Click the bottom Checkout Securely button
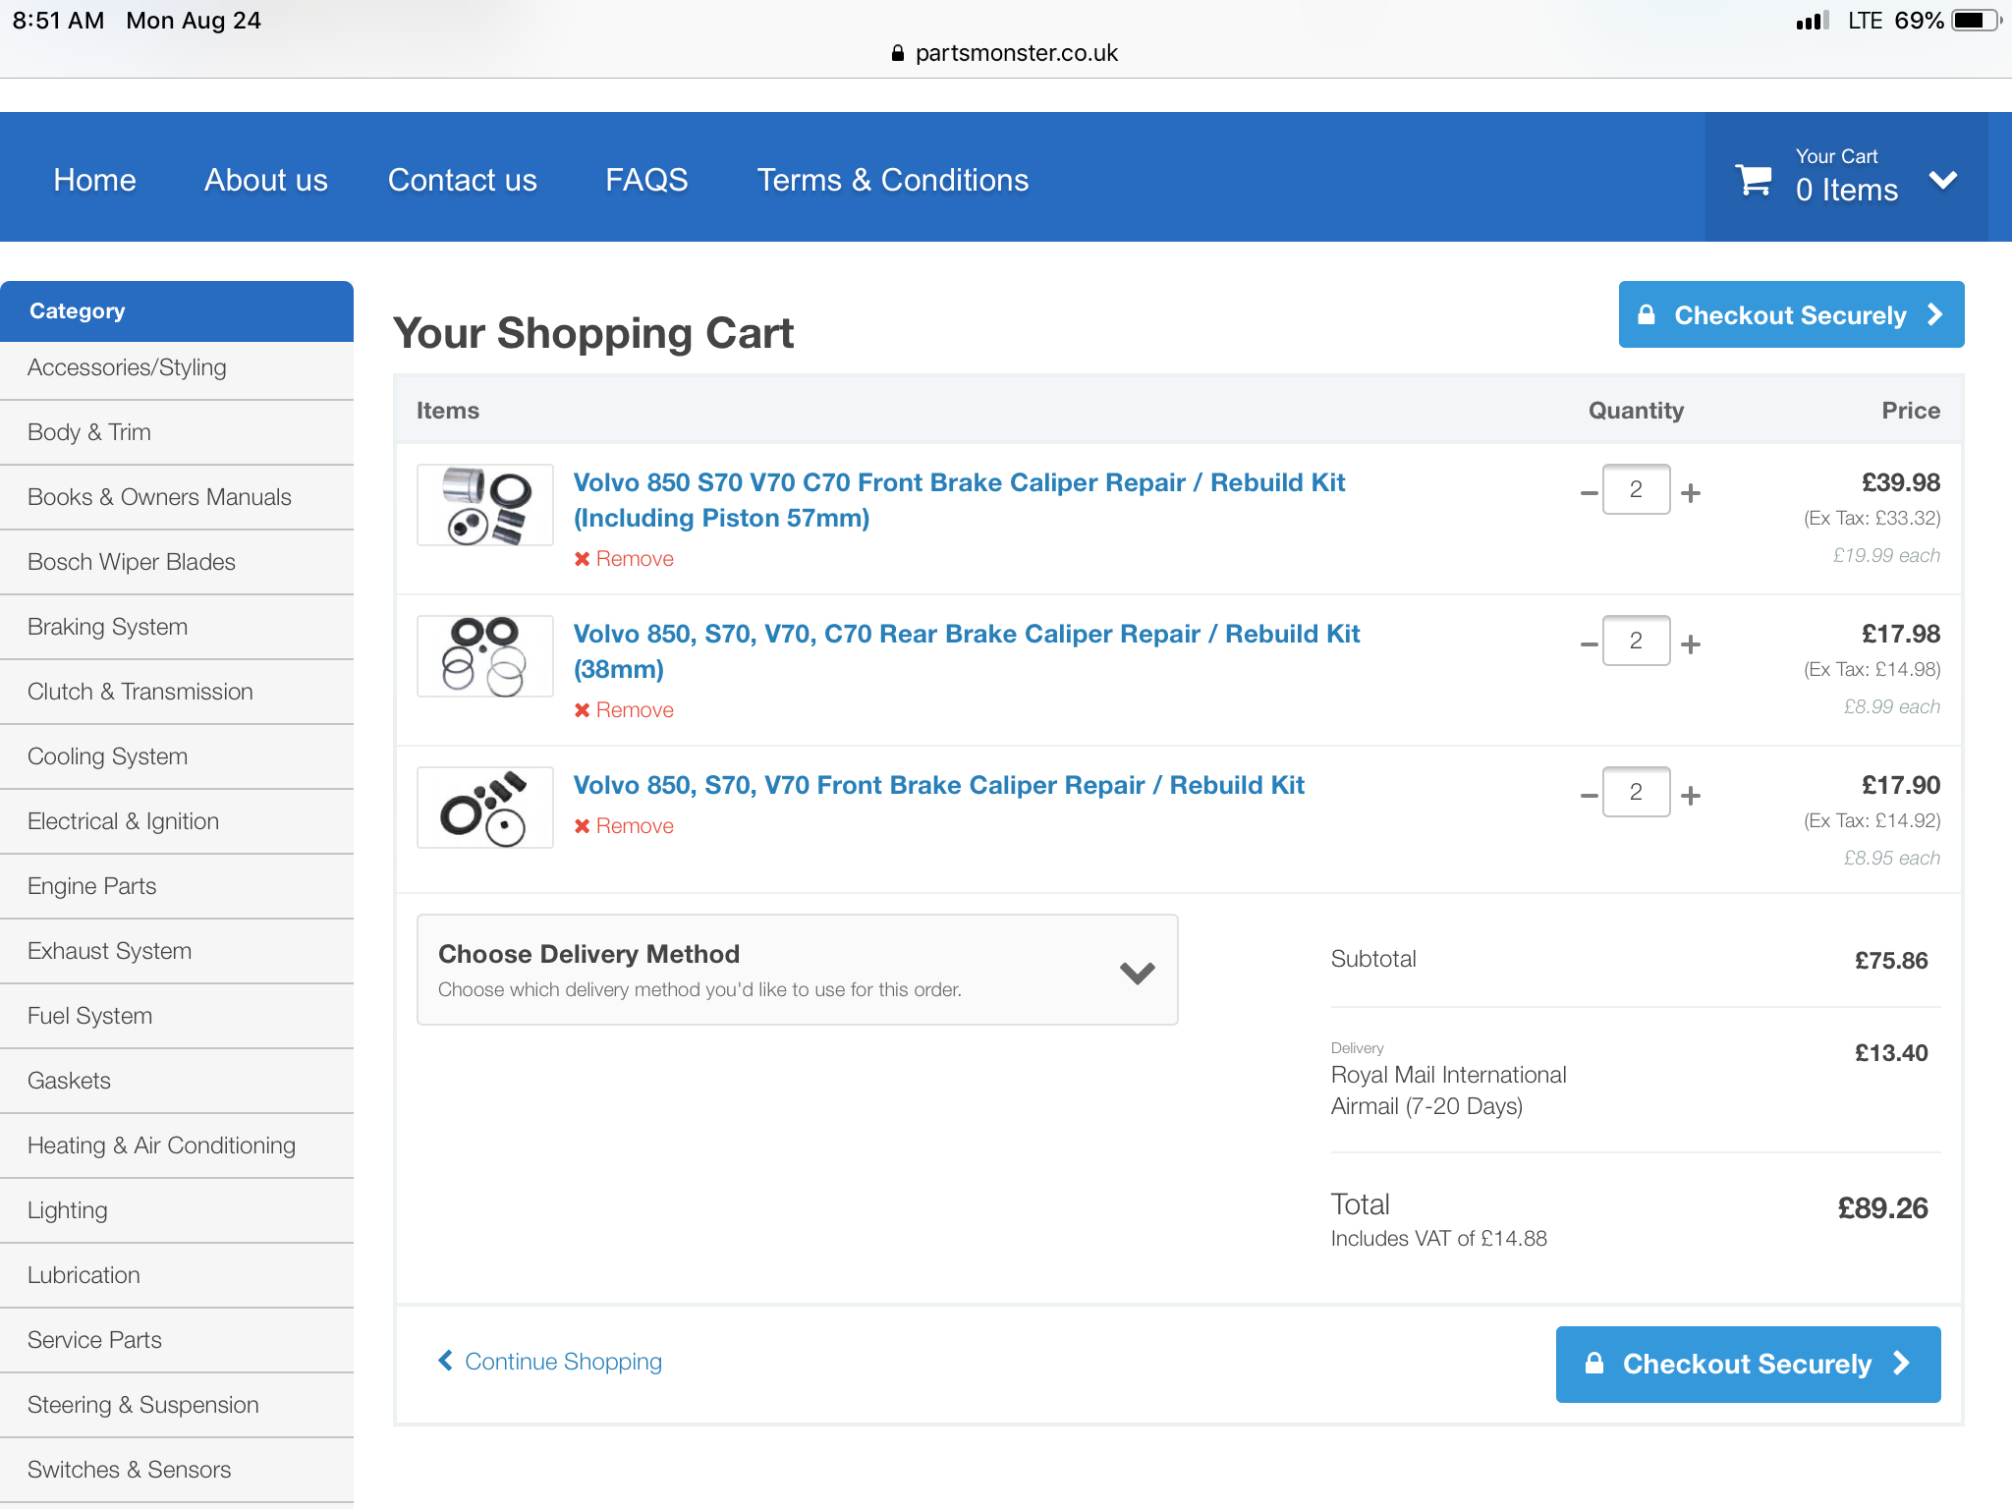This screenshot has height=1509, width=2012. point(1748,1364)
